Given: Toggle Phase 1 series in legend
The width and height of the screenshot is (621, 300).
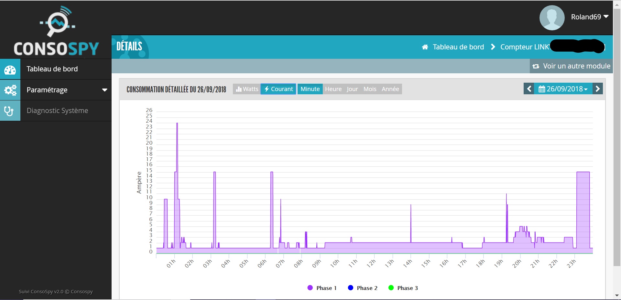Looking at the screenshot, I should [x=322, y=288].
